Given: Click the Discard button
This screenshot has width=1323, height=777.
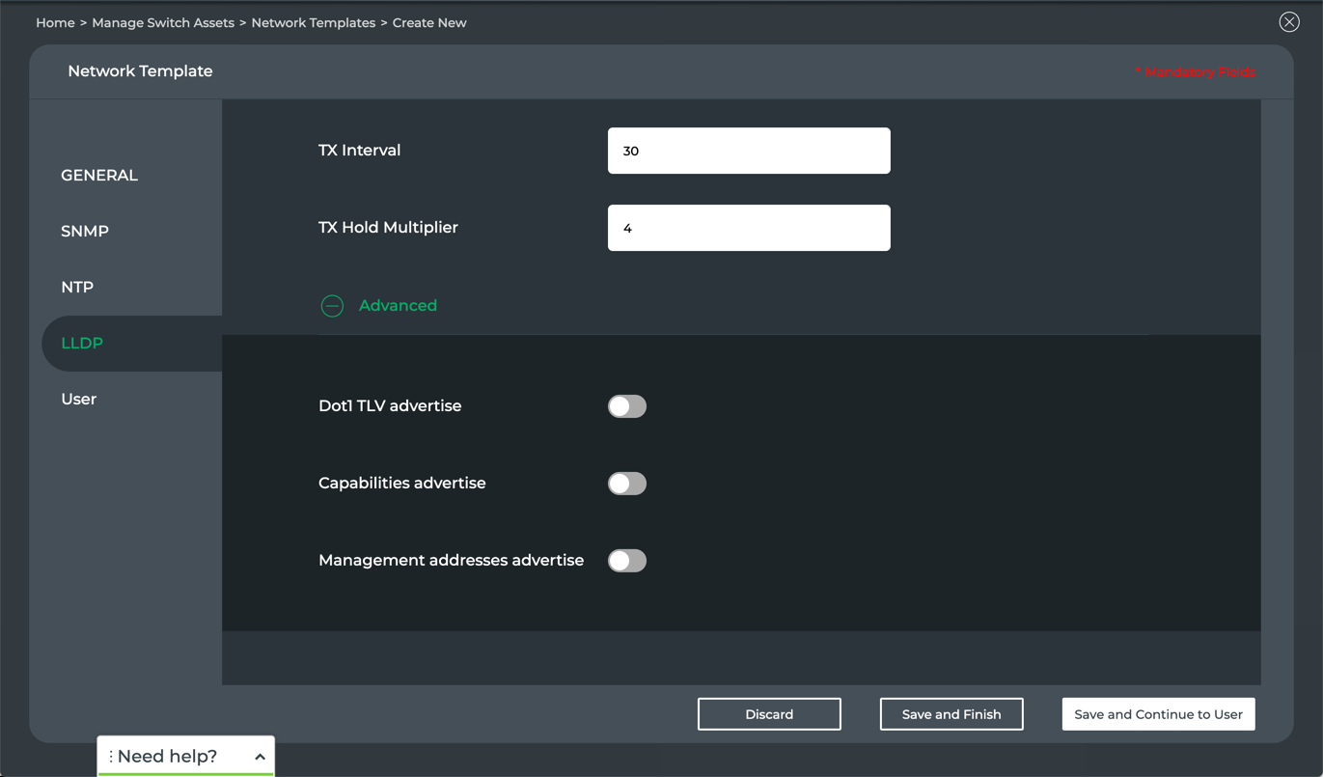Looking at the screenshot, I should pos(769,714).
